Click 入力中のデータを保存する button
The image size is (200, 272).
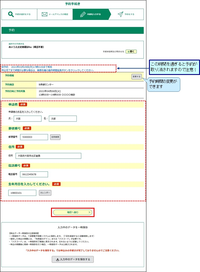point(73,260)
